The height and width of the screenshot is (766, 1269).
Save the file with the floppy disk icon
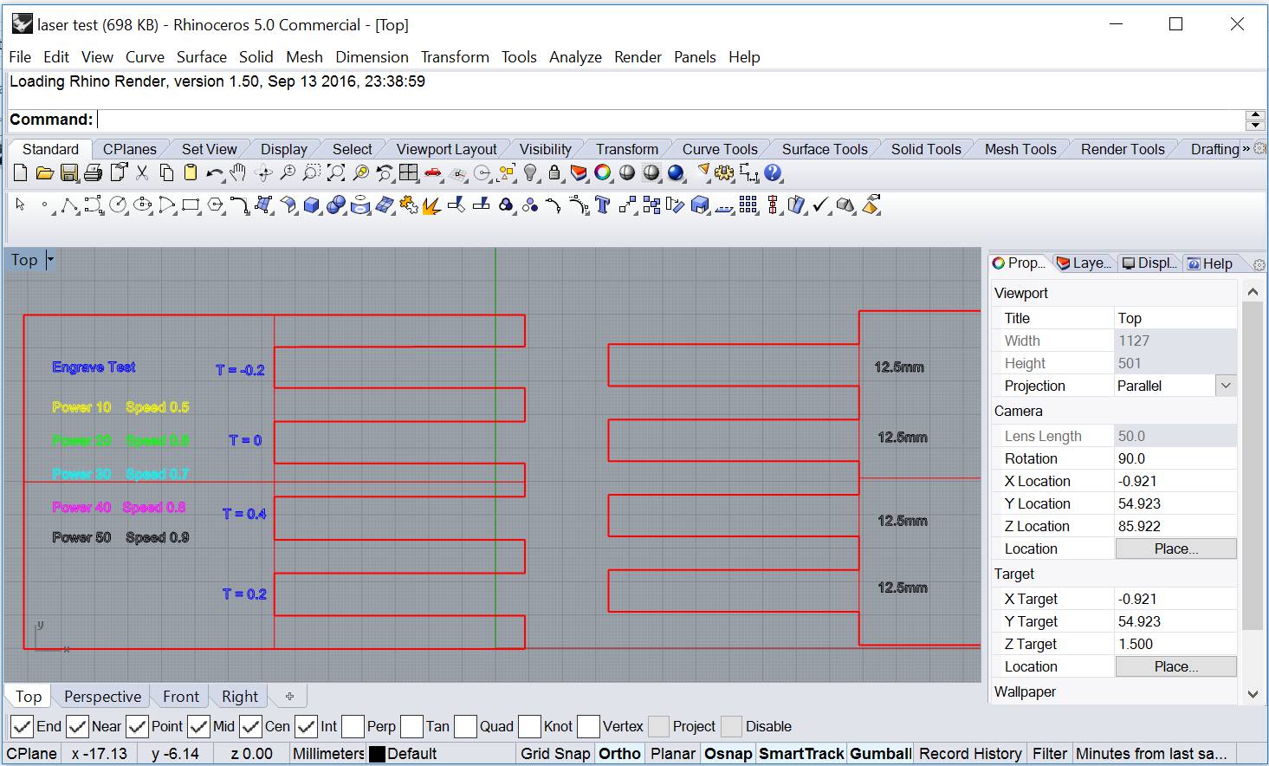pyautogui.click(x=69, y=172)
